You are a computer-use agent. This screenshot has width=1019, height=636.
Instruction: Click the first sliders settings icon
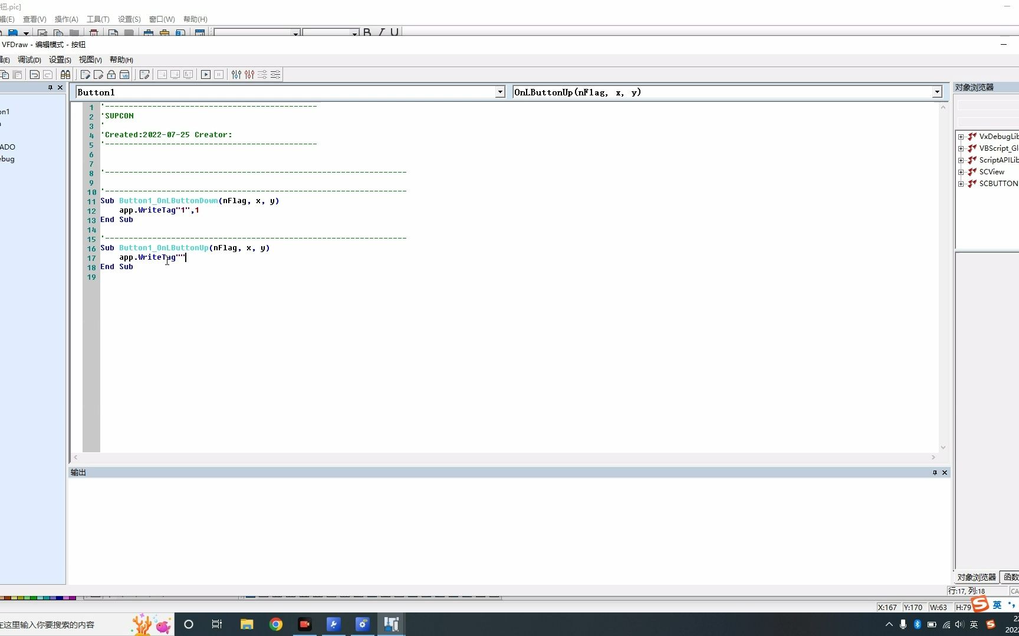click(x=236, y=75)
